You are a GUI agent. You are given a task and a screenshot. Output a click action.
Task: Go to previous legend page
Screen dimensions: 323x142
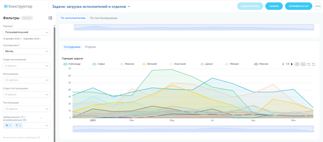(x=283, y=64)
